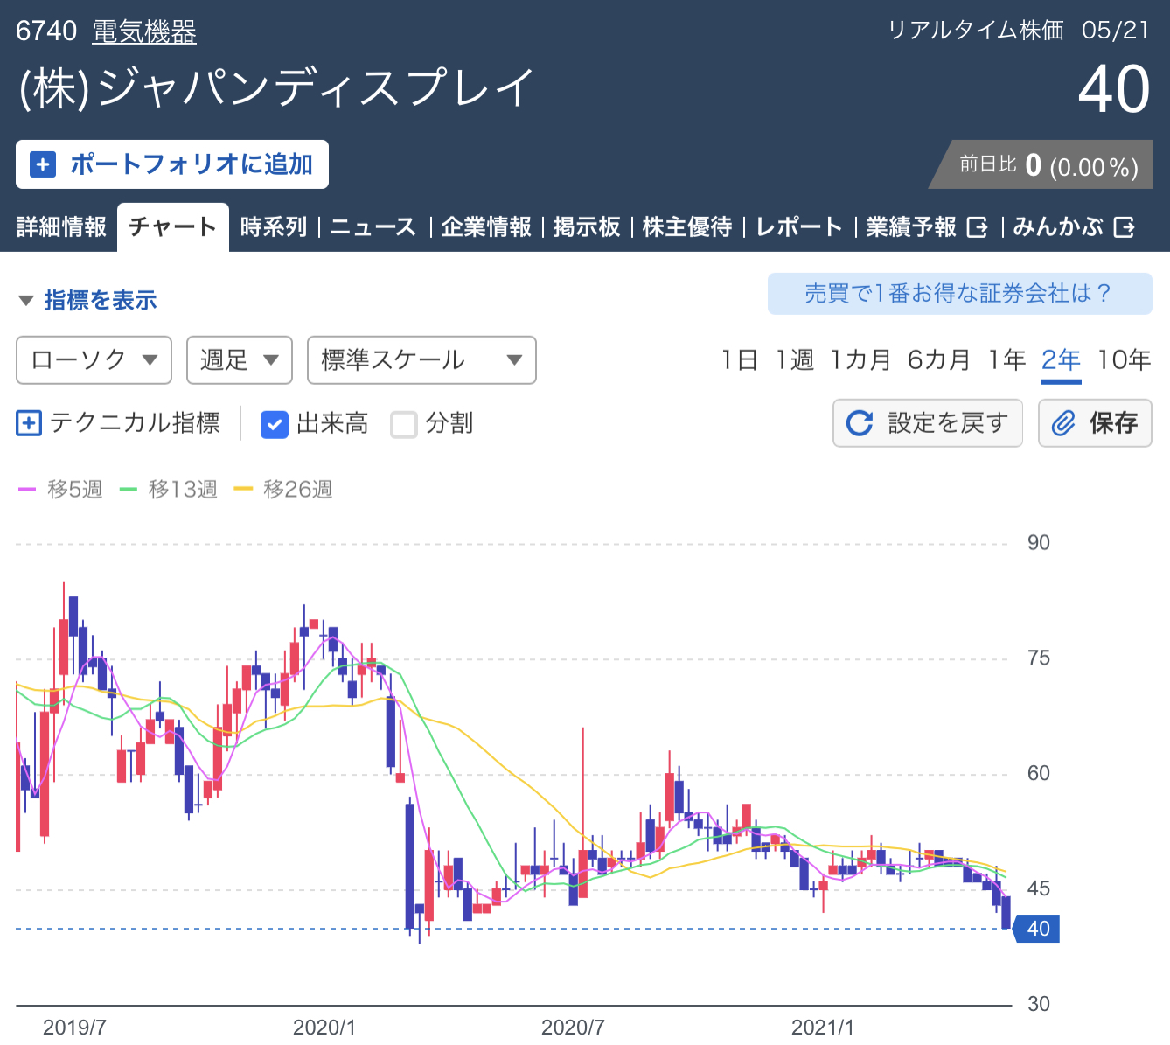Click the plus icon for テクニカル指標
The height and width of the screenshot is (1045, 1170).
(x=29, y=424)
